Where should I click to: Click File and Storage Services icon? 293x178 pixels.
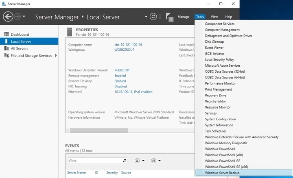[x=7, y=55]
